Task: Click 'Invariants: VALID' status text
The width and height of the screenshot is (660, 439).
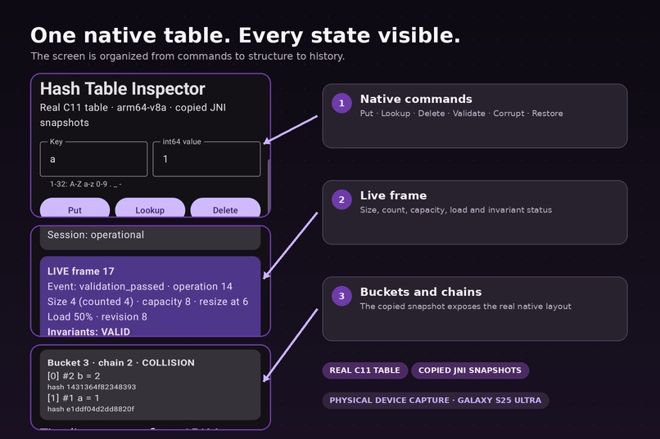Action: [88, 332]
